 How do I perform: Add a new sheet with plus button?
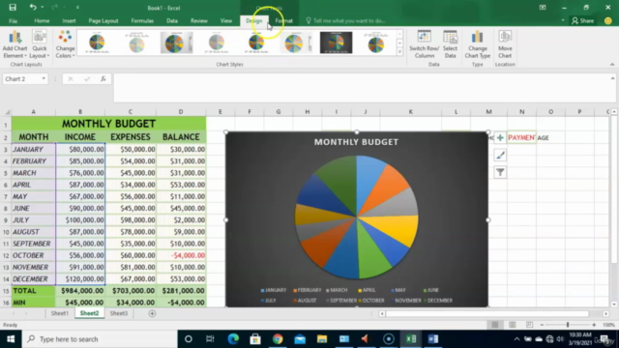click(152, 313)
